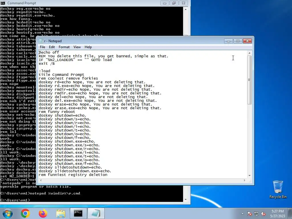This screenshot has width=292, height=219.
Task: Open the Notepad File menu
Action: tap(42, 47)
